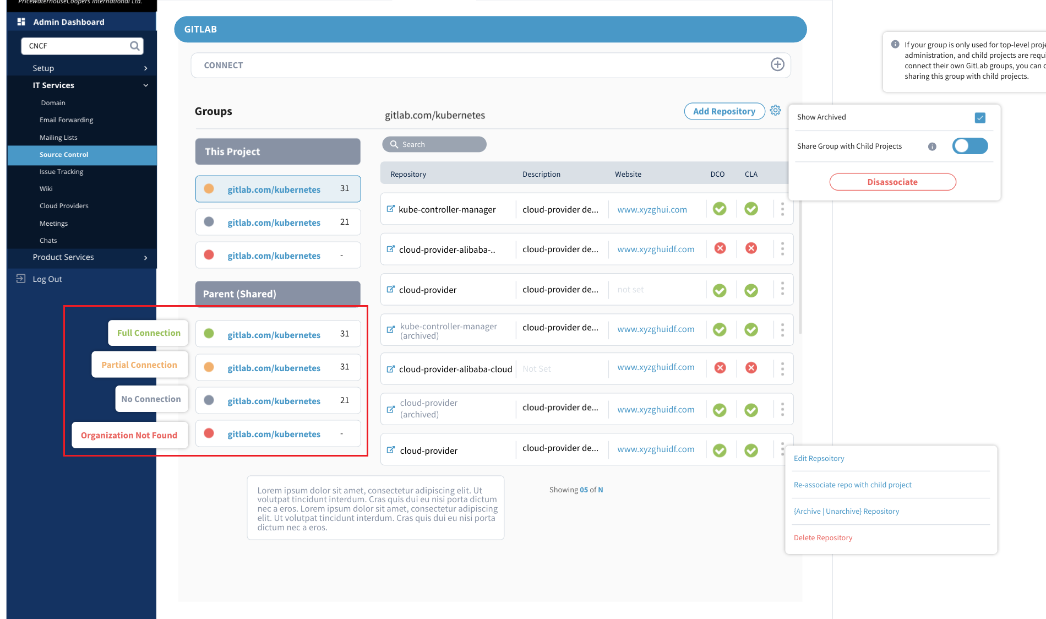Click Edit Repository in context menu
This screenshot has width=1046, height=619.
point(819,458)
